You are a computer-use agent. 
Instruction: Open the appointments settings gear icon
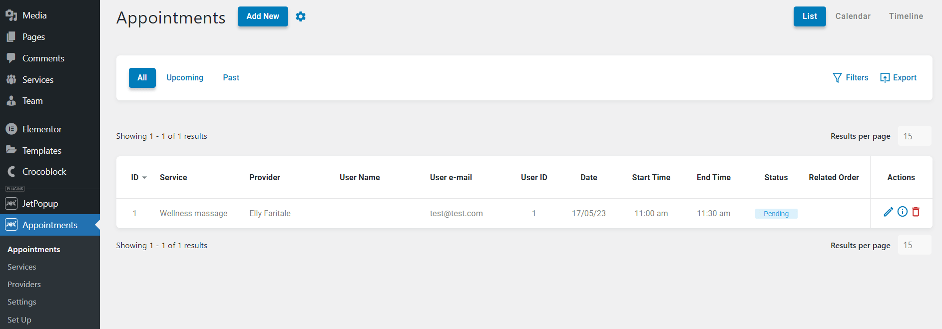[300, 16]
